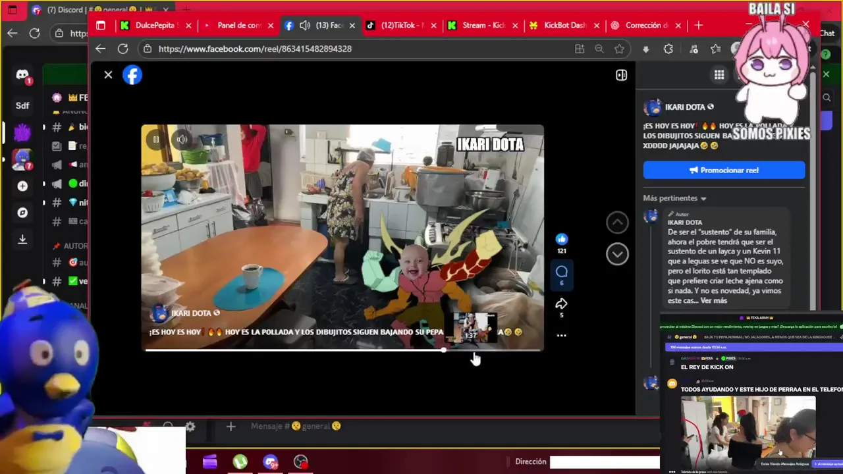The image size is (843, 474).
Task: Pause the reel video
Action: 156,140
